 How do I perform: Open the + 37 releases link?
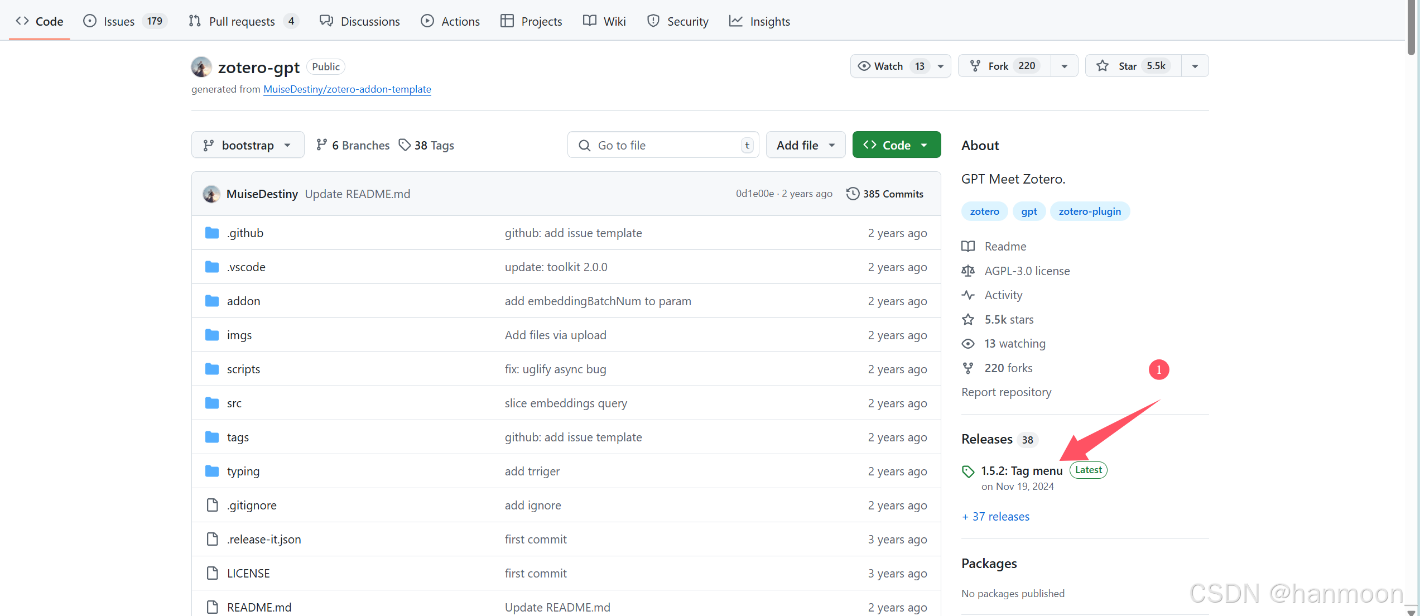[995, 517]
